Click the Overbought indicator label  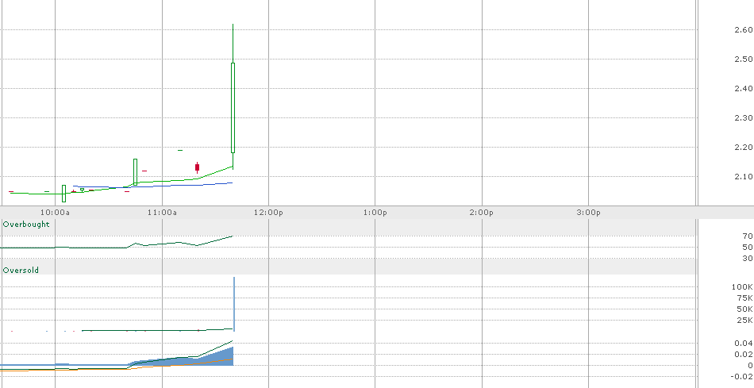[26, 224]
